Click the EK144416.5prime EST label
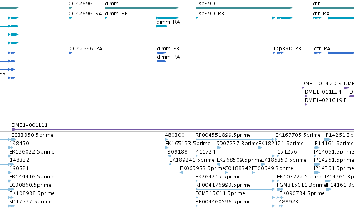This screenshot has height=208, width=354. click(32, 177)
